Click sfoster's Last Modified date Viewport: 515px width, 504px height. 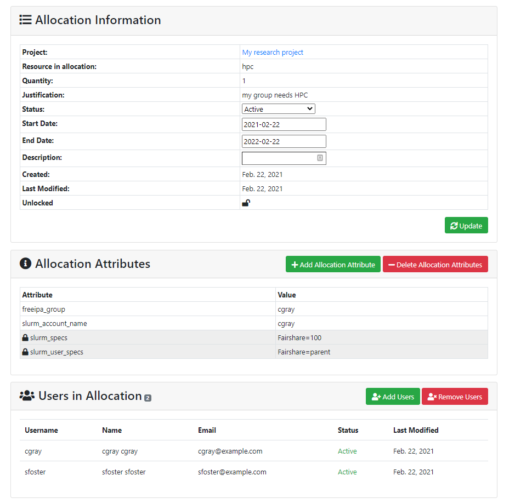(x=414, y=472)
